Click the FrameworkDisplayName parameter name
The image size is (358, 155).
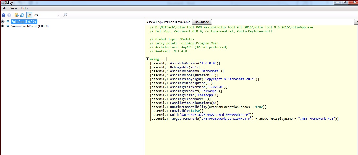274,119
